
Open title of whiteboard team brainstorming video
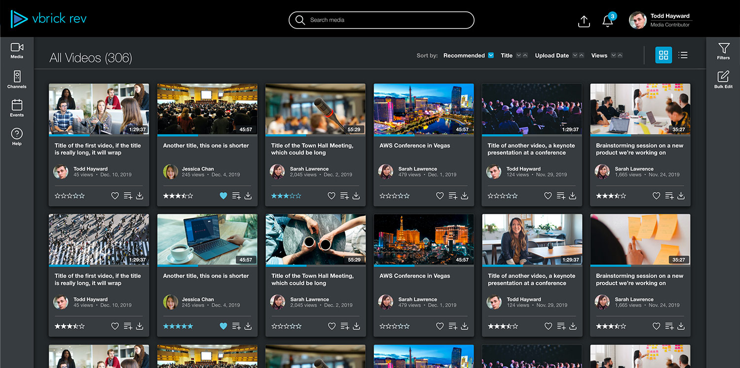click(x=640, y=149)
